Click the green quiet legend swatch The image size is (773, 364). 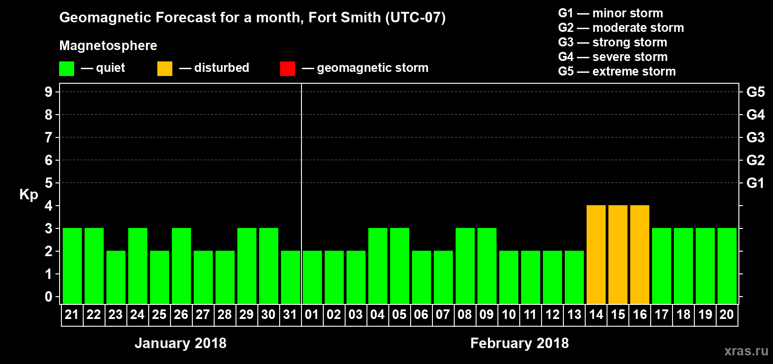(x=67, y=69)
